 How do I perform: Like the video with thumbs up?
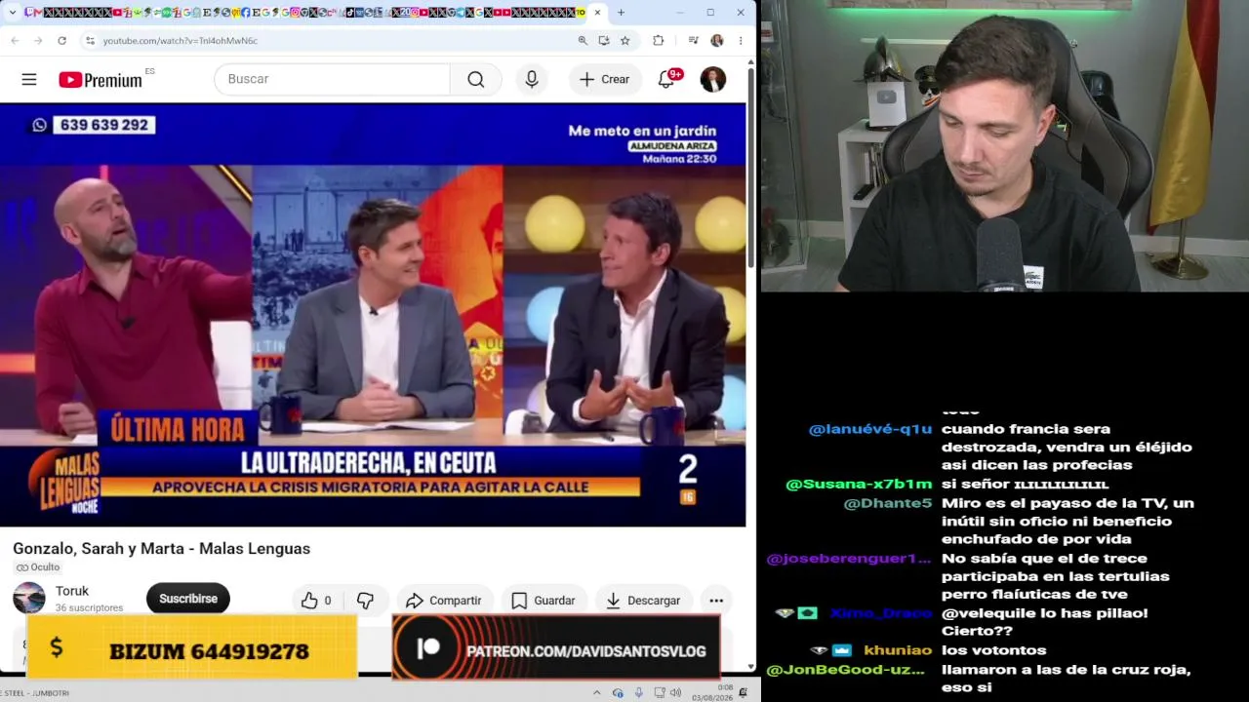[x=316, y=601]
